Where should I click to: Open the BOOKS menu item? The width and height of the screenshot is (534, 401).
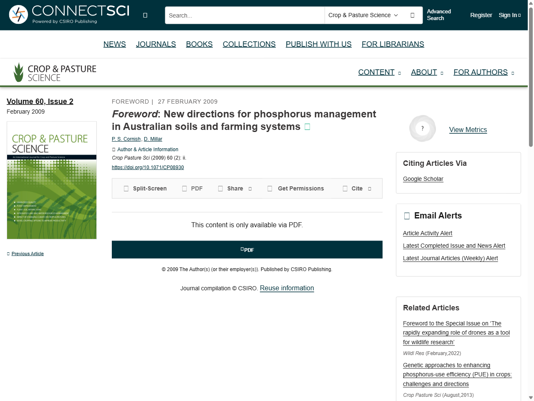[x=199, y=44]
